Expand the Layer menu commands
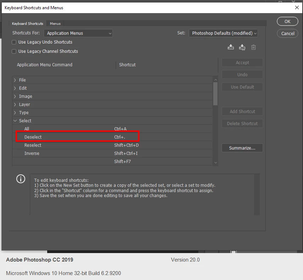Viewport: 303px width, 280px height. pos(15,105)
